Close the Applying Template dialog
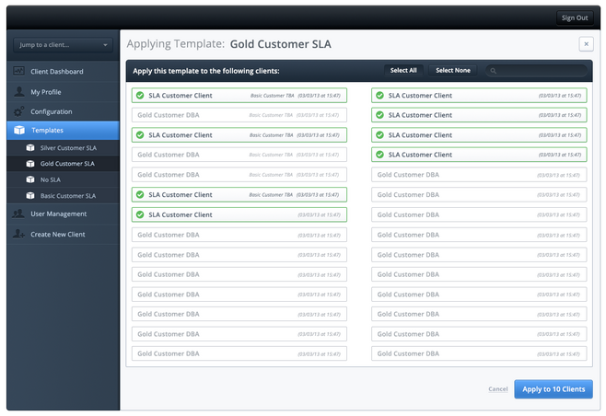 [x=586, y=44]
